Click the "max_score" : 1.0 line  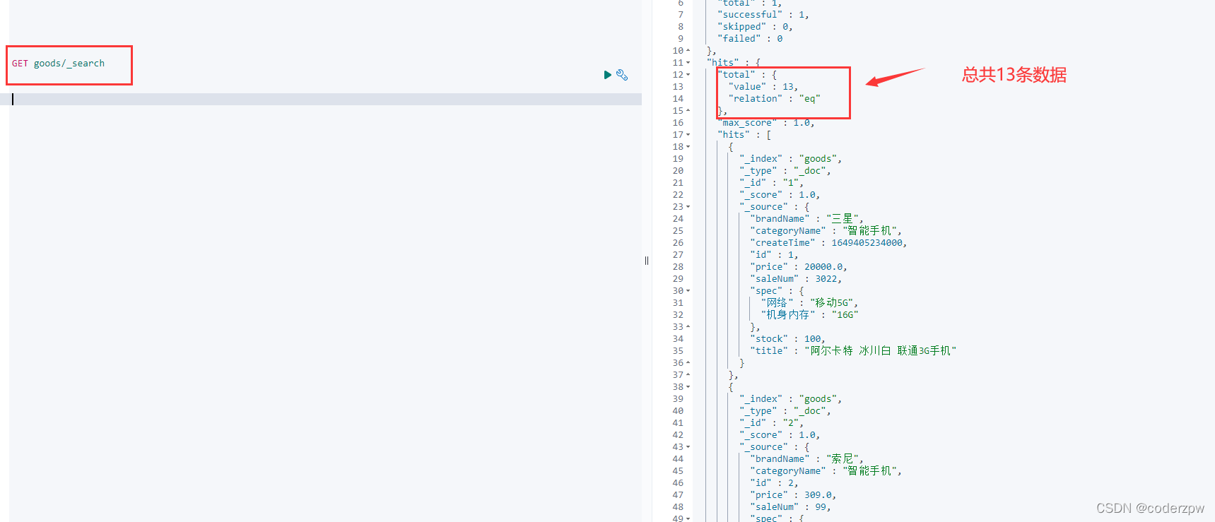pyautogui.click(x=766, y=123)
